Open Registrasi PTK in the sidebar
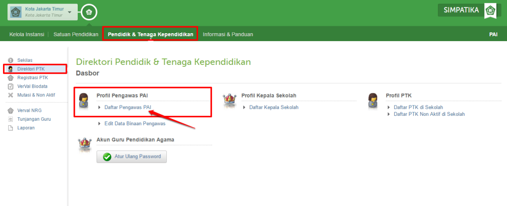This screenshot has width=507, height=206. pyautogui.click(x=33, y=78)
